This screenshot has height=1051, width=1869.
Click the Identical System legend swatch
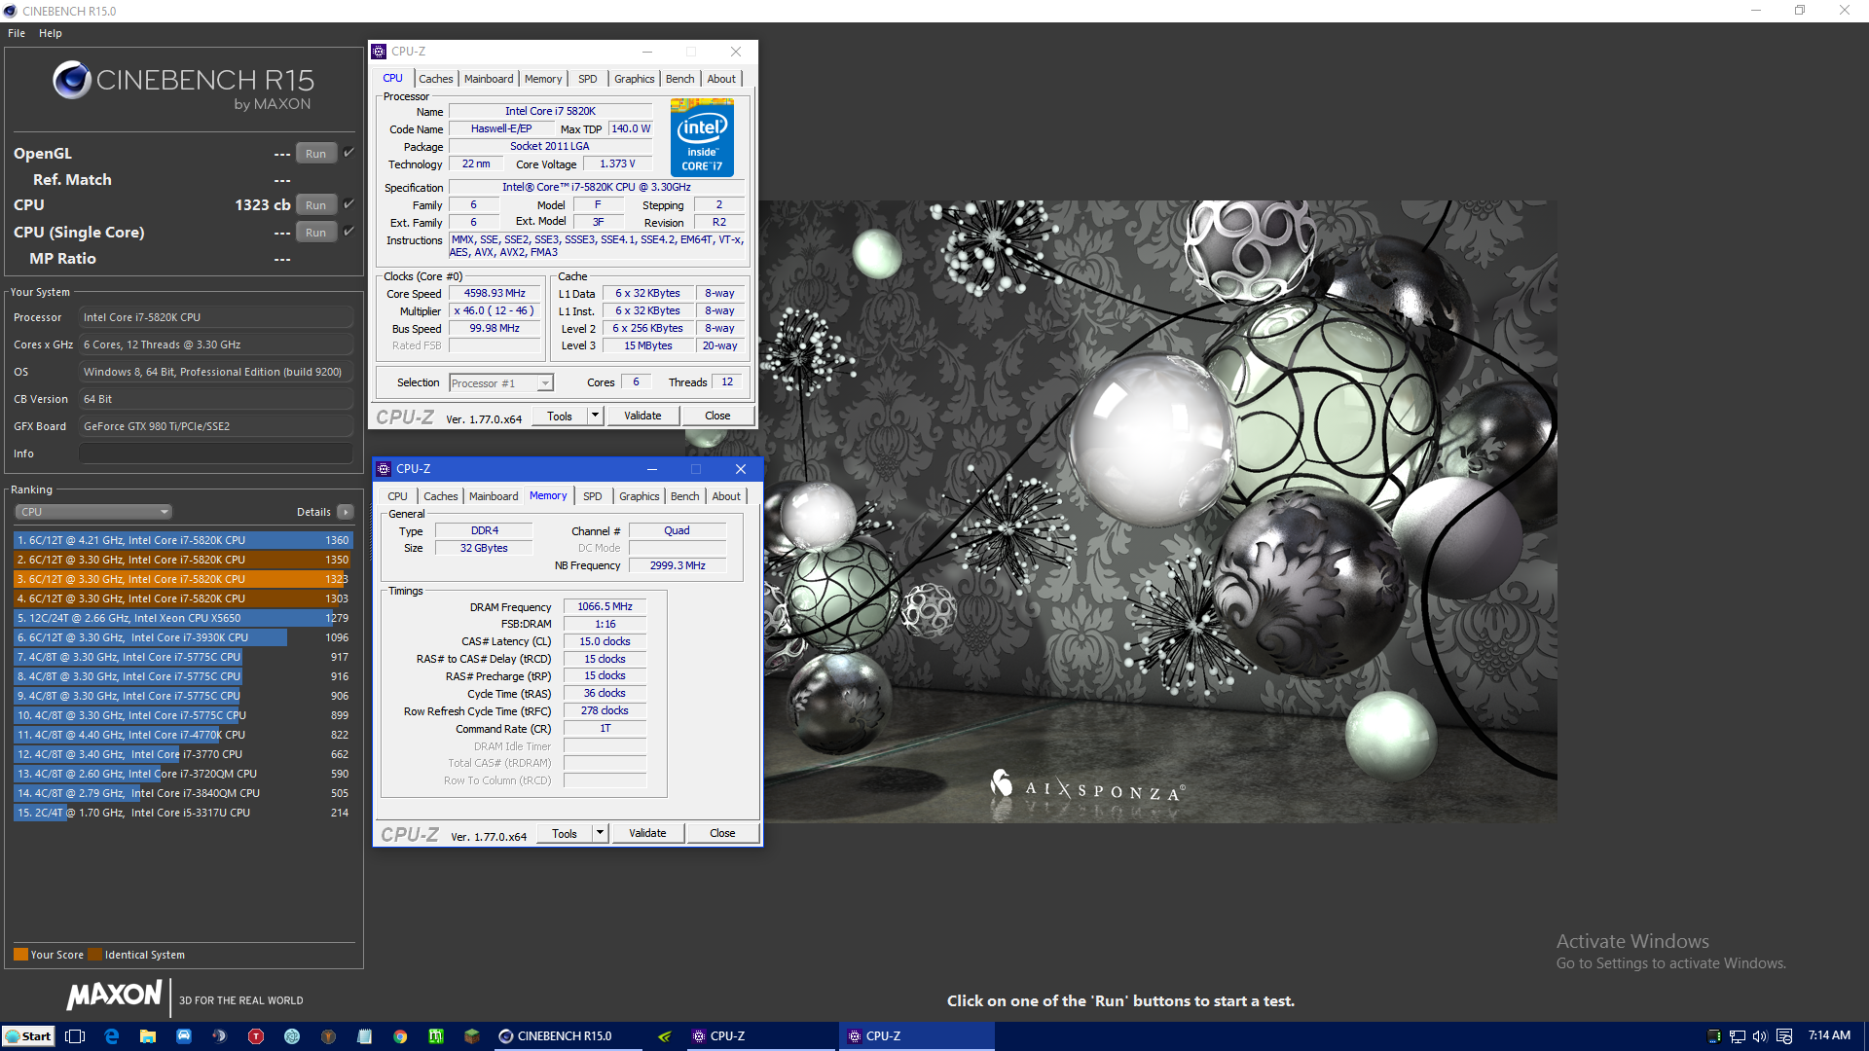pos(94,955)
